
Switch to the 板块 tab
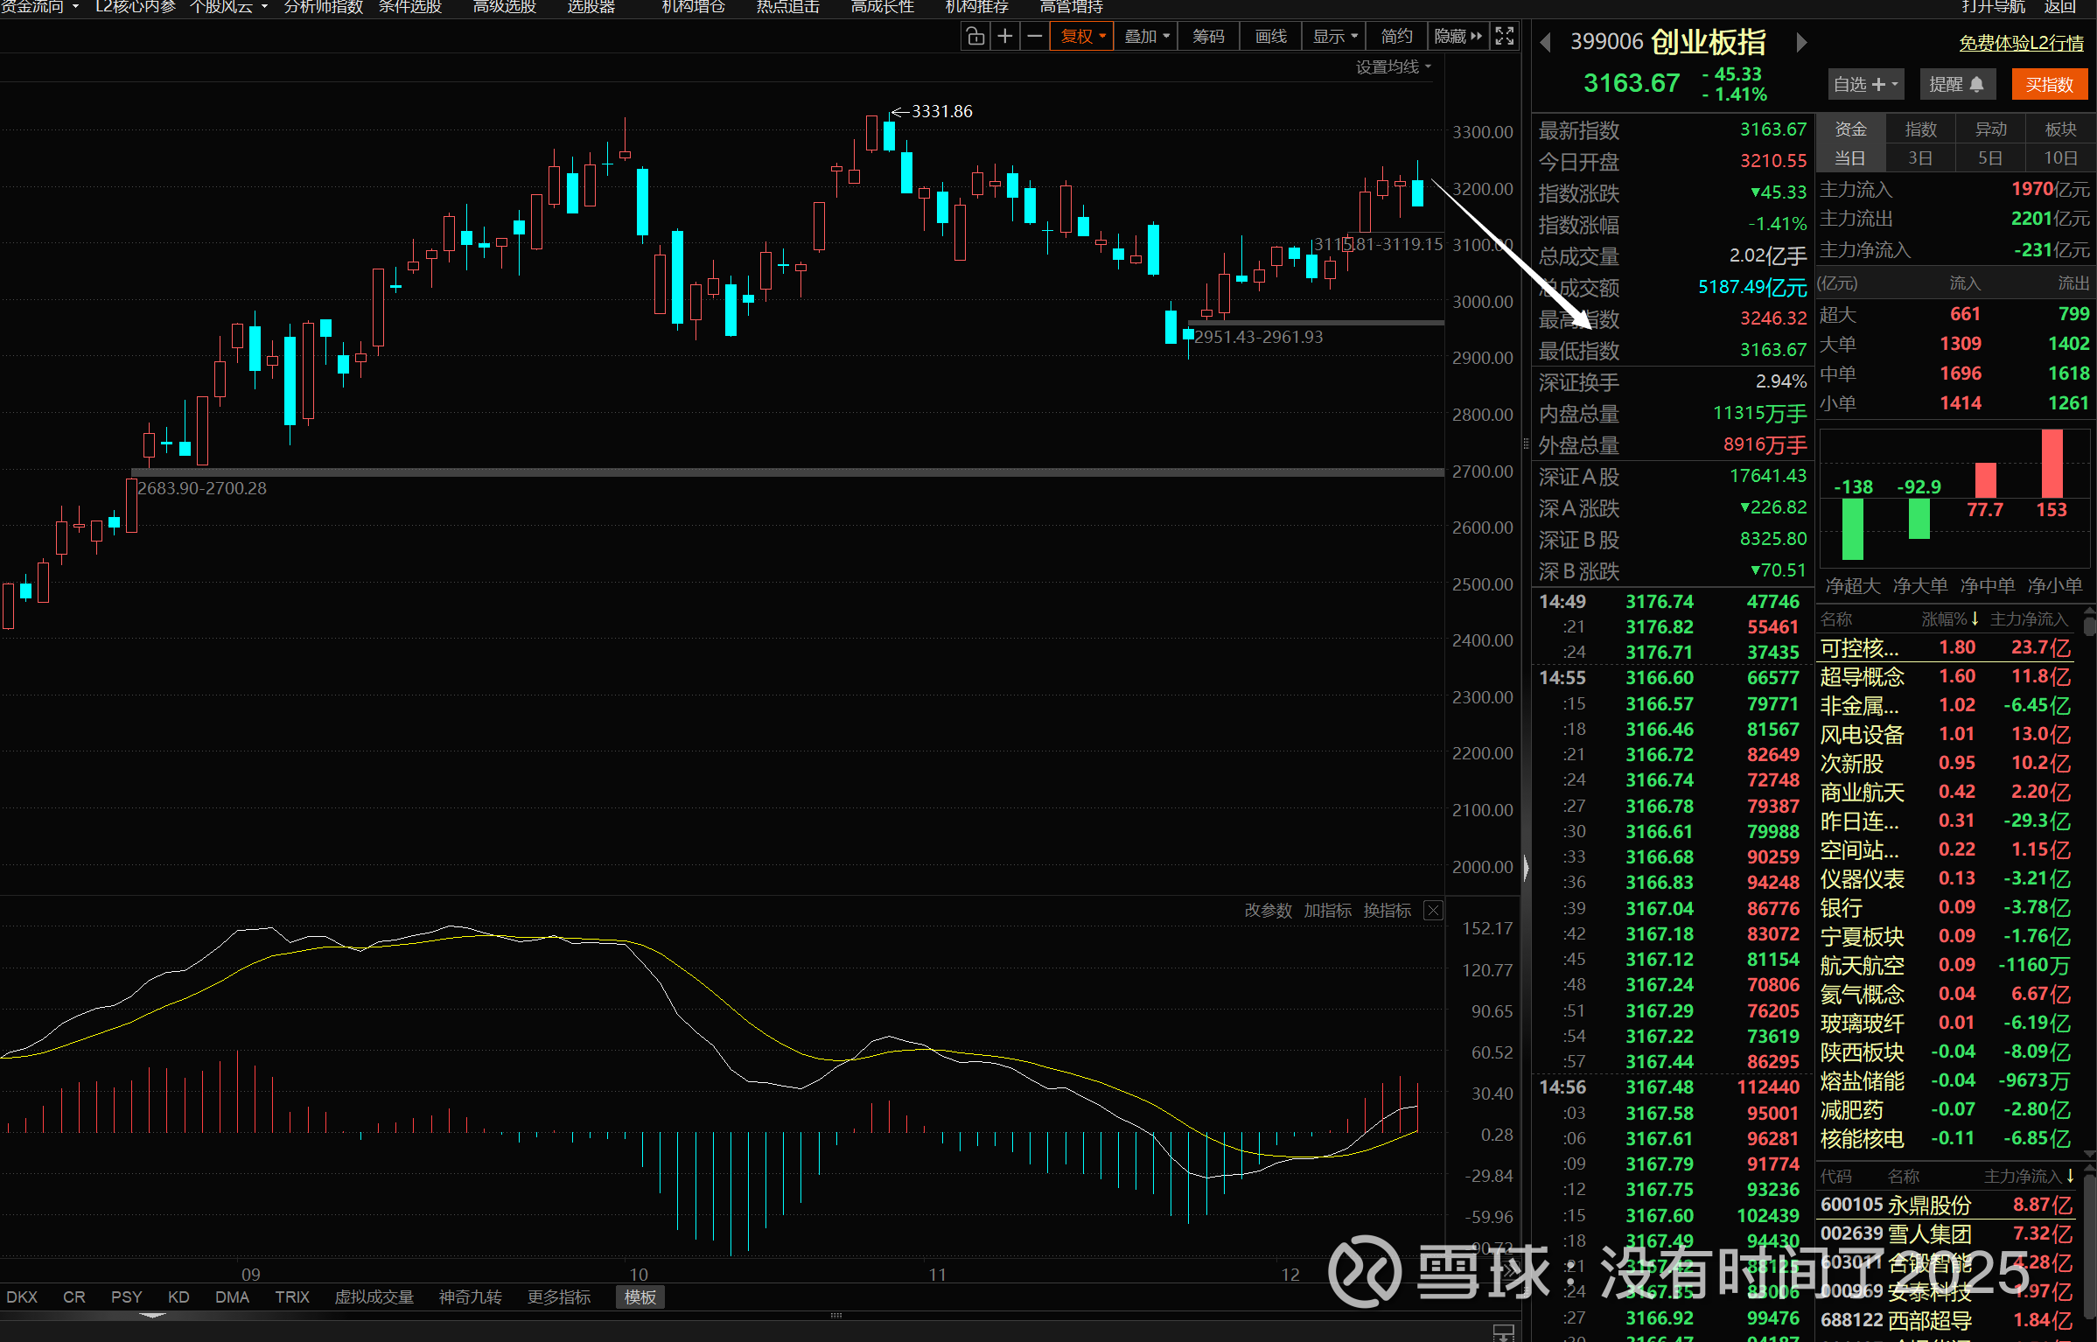[x=2060, y=129]
